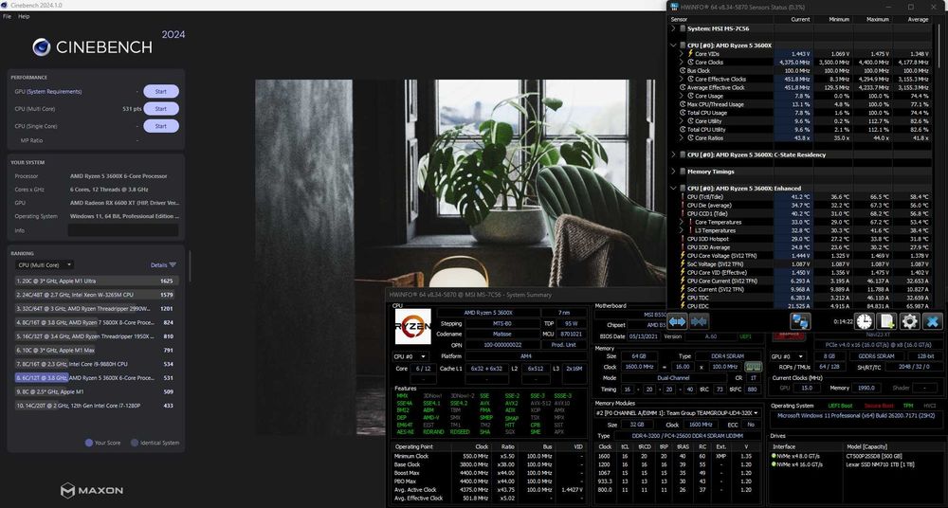Click the Cinebench app icon in title bar
This screenshot has height=508, width=948.
click(5, 5)
